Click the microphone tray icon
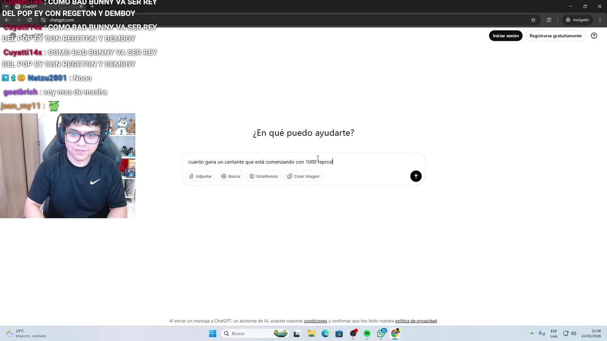Viewport: 607px width, 341px height. tap(542, 333)
